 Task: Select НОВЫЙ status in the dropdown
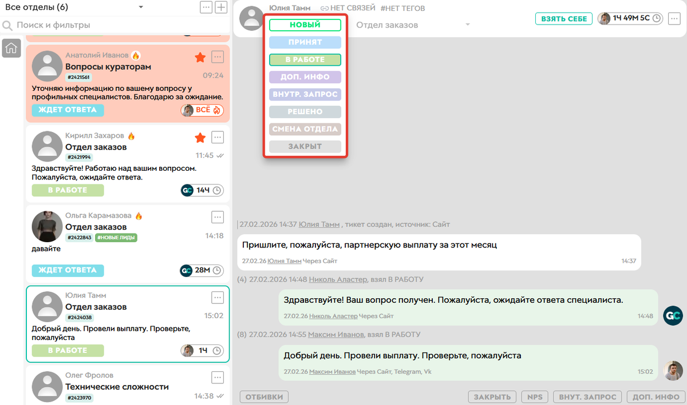click(305, 25)
